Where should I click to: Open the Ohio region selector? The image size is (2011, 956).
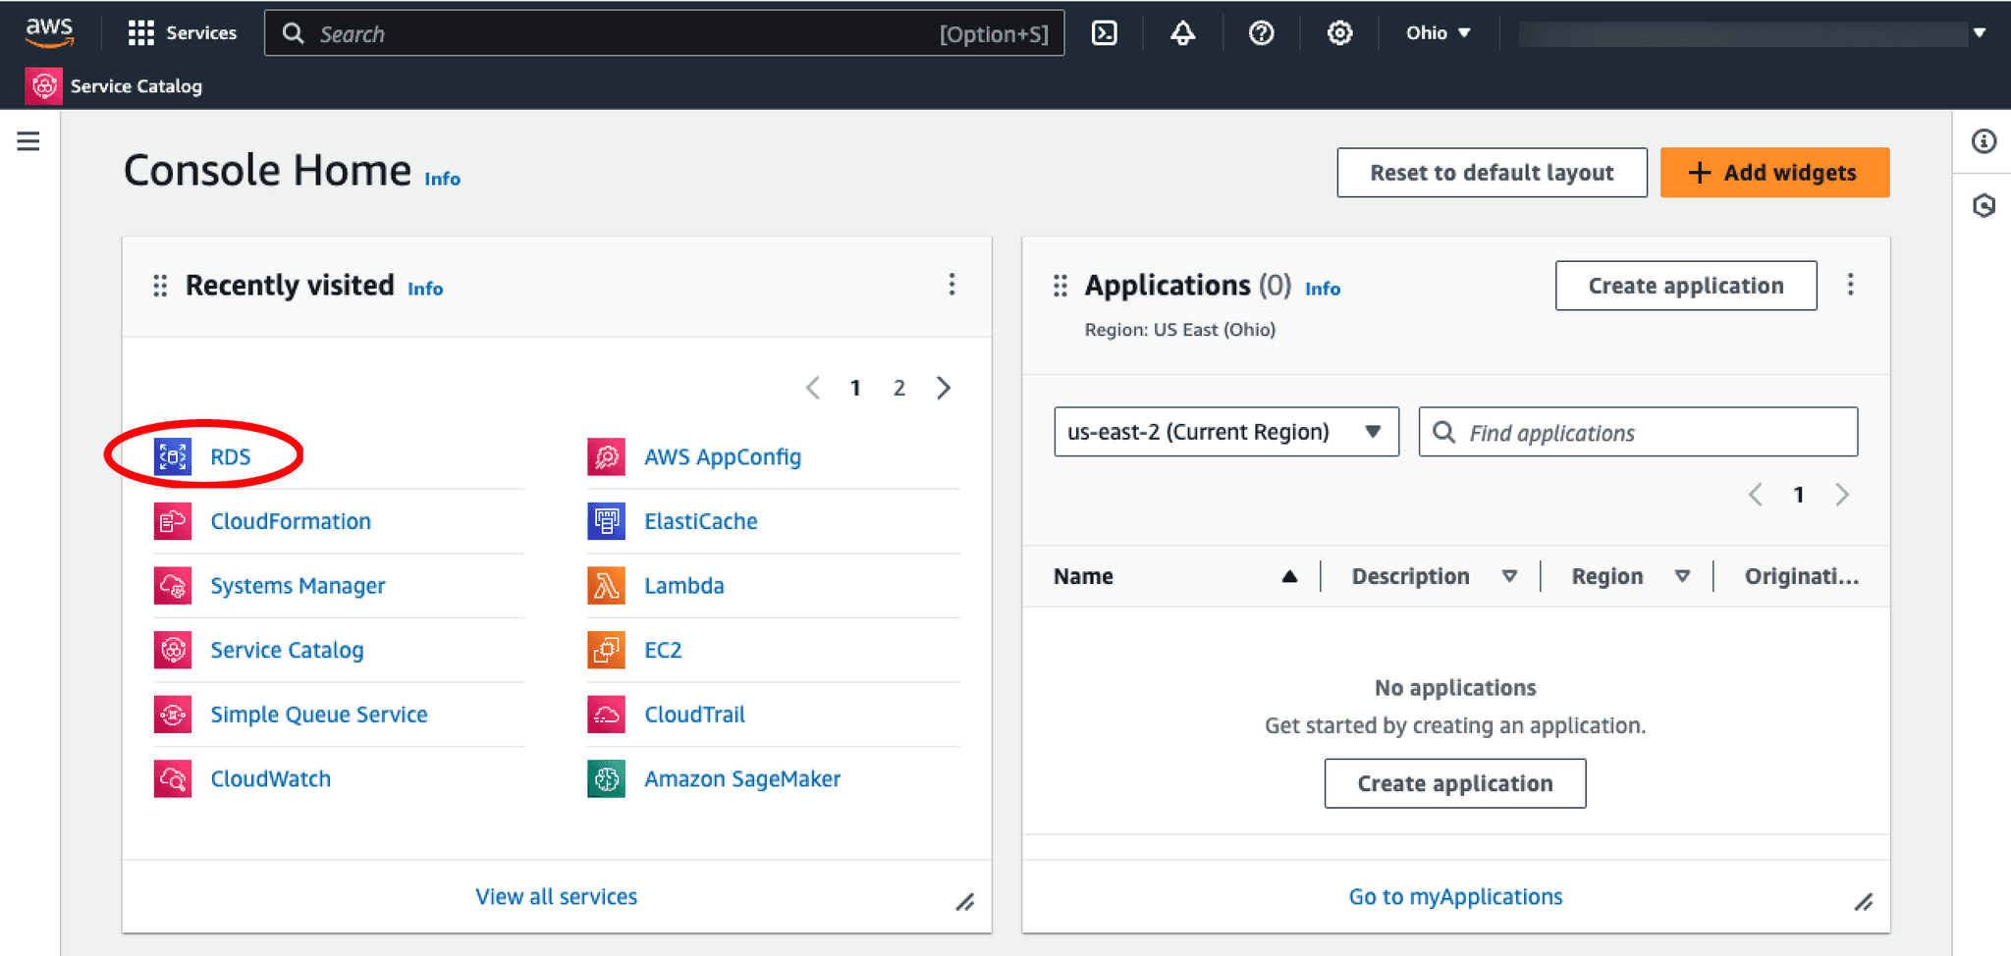coord(1438,33)
